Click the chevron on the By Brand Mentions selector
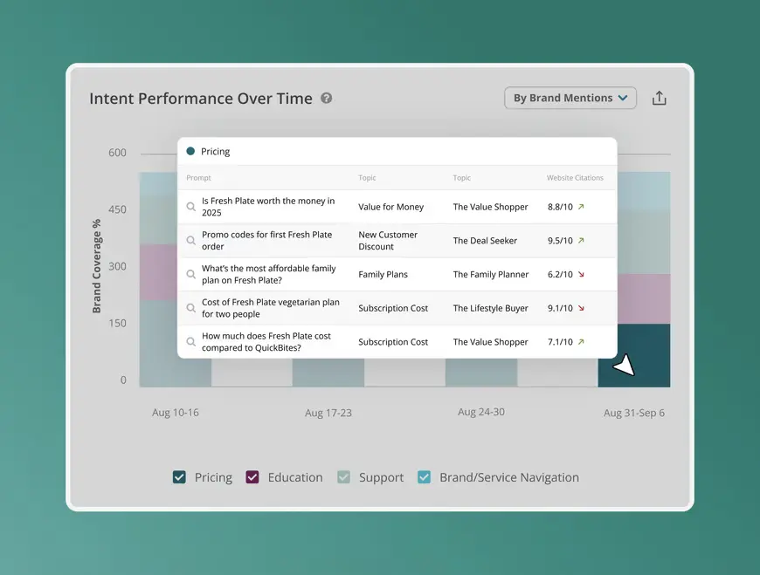760x575 pixels. click(x=624, y=98)
